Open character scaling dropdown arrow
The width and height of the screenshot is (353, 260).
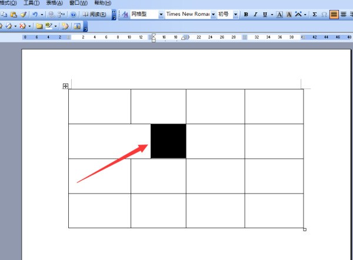click(305, 15)
